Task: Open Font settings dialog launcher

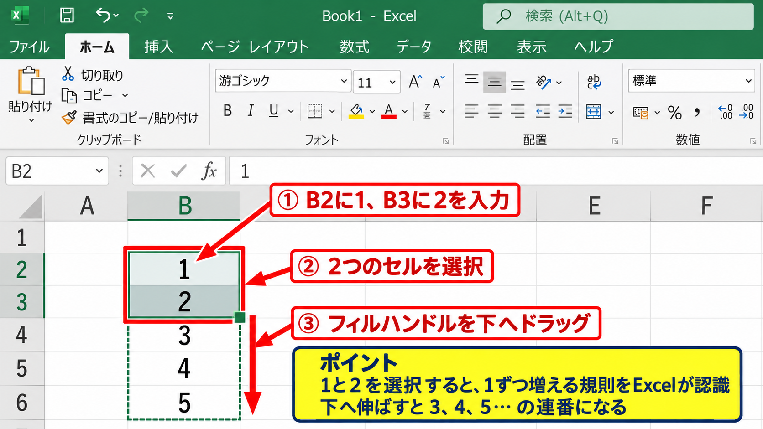Action: pyautogui.click(x=446, y=141)
